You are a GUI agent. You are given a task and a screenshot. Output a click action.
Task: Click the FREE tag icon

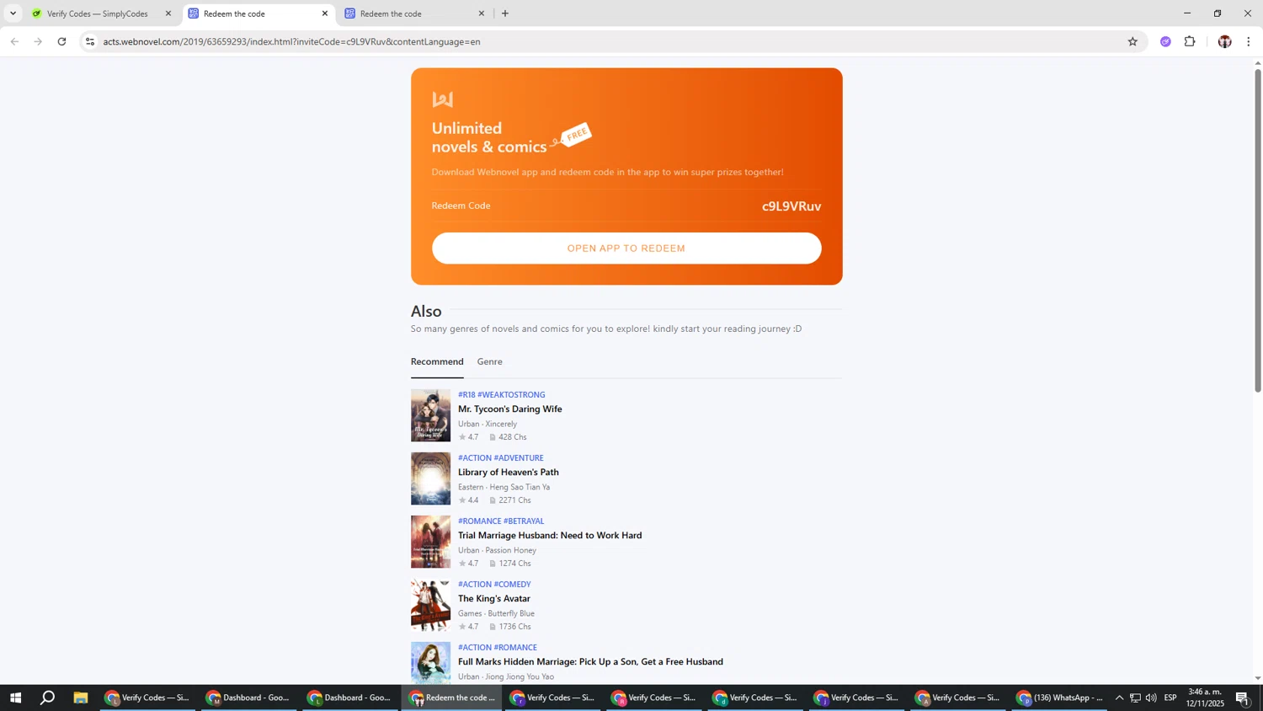(x=572, y=136)
